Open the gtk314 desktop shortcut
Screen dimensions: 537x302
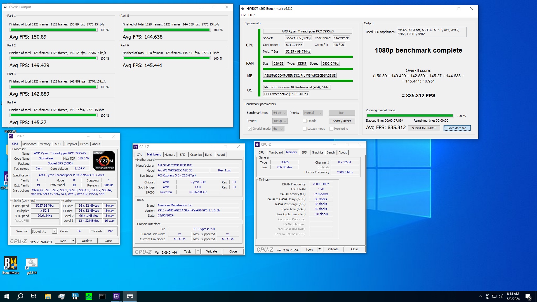[32, 266]
